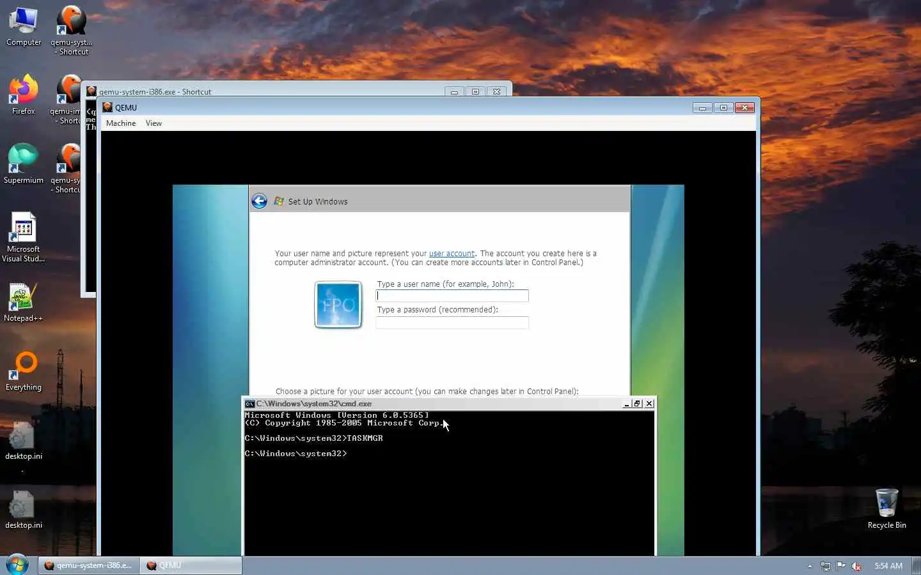
Task: Open the View menu in QEMU
Action: (153, 123)
